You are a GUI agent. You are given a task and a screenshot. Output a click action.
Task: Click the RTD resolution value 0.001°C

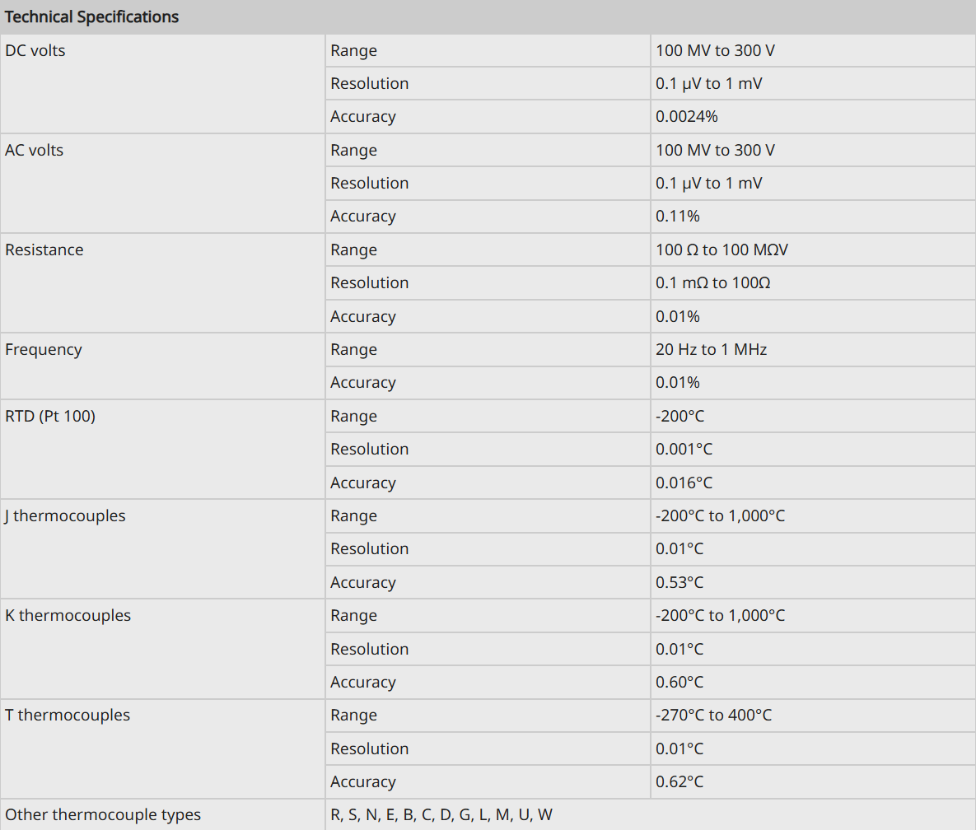coord(684,449)
